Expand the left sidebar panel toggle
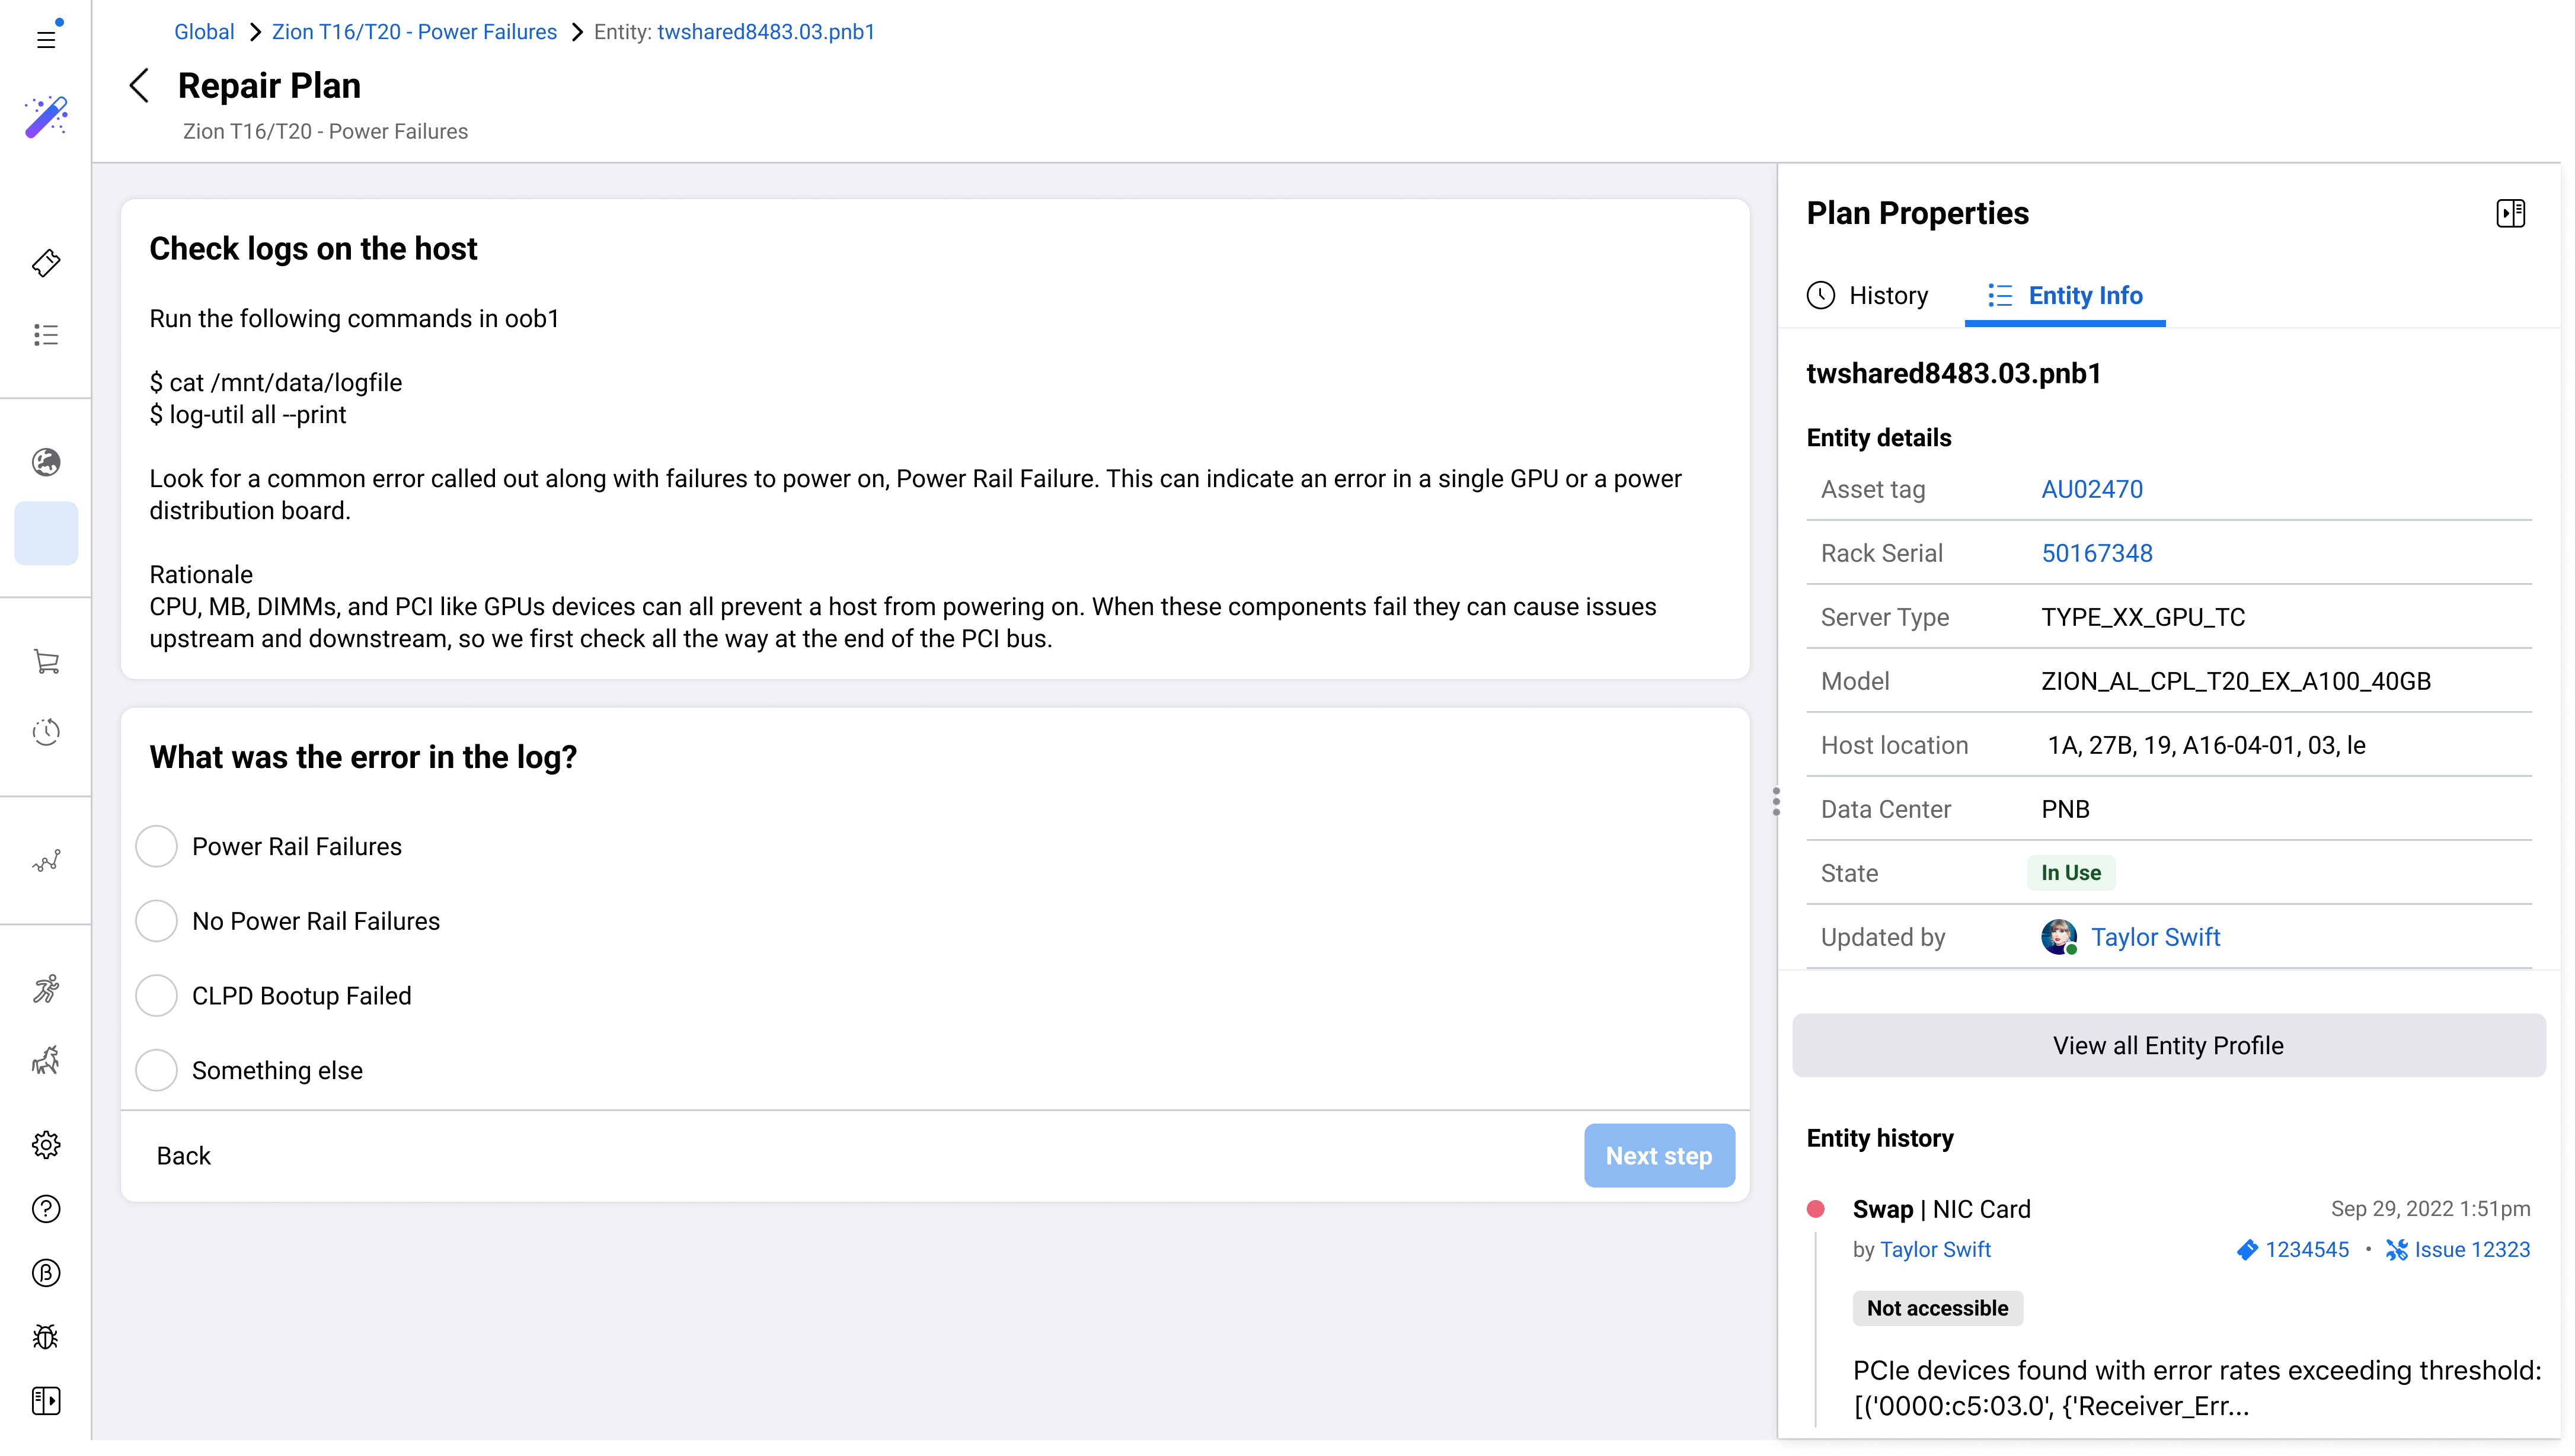The height and width of the screenshot is (1456, 2575). [x=46, y=1400]
